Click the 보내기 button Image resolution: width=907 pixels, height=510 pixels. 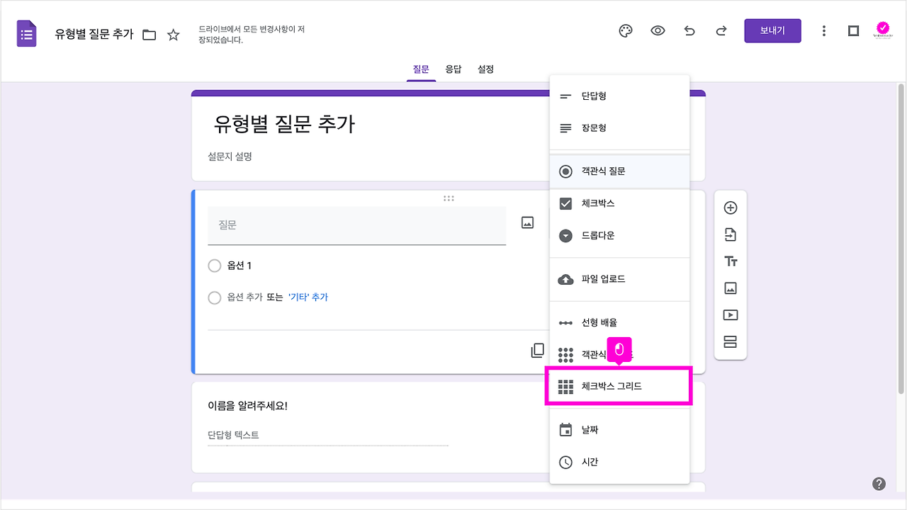pos(772,30)
